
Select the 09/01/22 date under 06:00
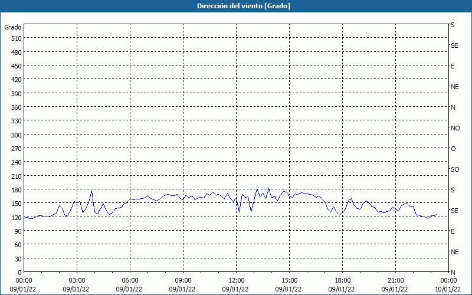click(129, 289)
